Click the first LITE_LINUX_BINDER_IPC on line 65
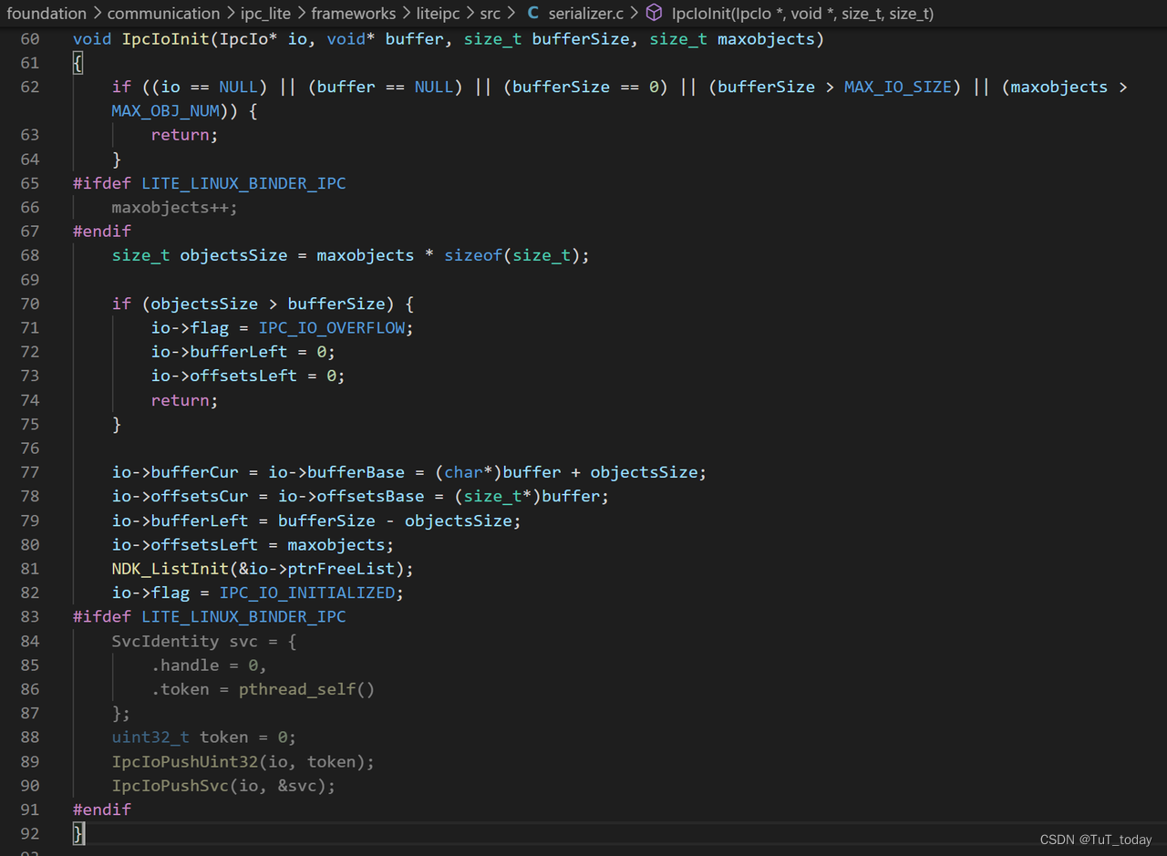 pos(243,183)
